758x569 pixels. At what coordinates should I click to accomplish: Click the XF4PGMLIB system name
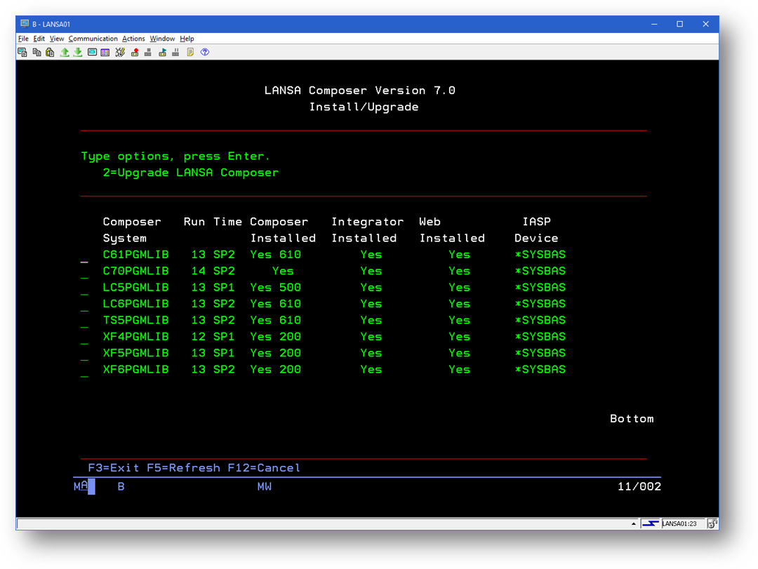136,337
